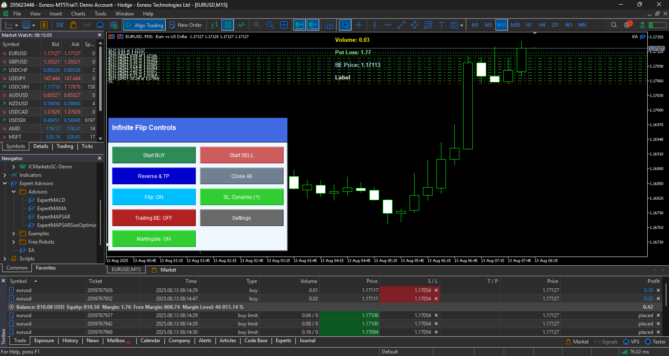Viewport: 669px width, 356px height.
Task: Choose the trendline drawing tool
Action: click(x=401, y=25)
